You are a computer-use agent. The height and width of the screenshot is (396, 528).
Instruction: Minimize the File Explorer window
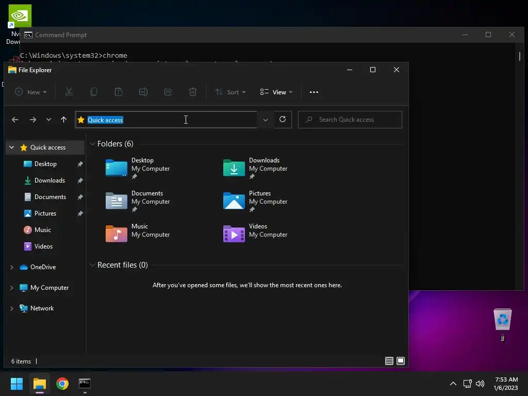[350, 70]
